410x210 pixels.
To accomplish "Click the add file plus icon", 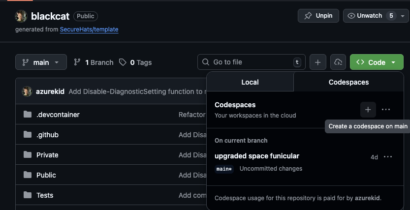I will point(317,62).
